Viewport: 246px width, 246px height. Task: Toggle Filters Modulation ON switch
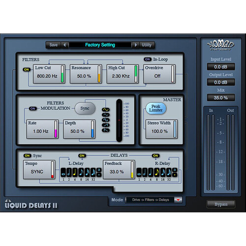point(33,108)
